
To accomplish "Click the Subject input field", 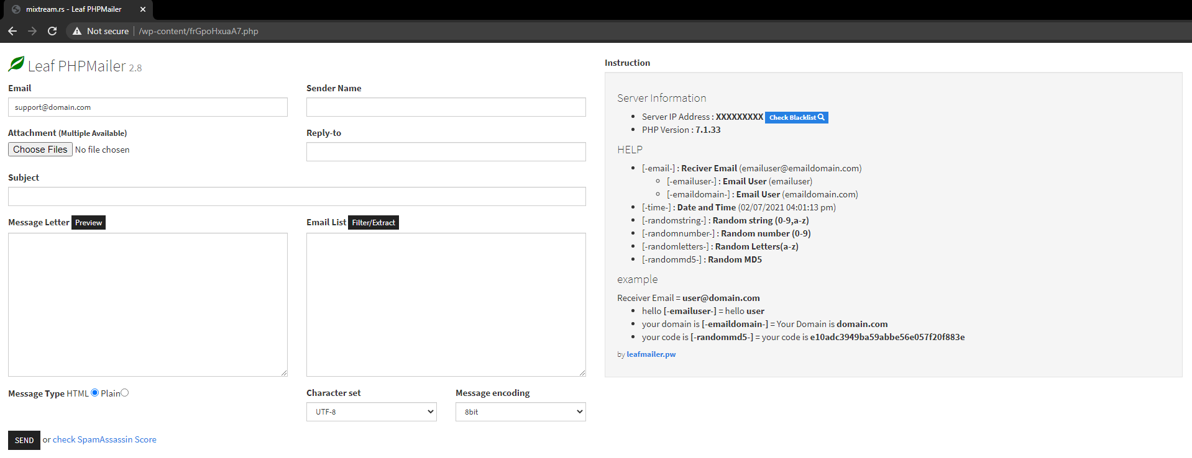I will pyautogui.click(x=297, y=196).
